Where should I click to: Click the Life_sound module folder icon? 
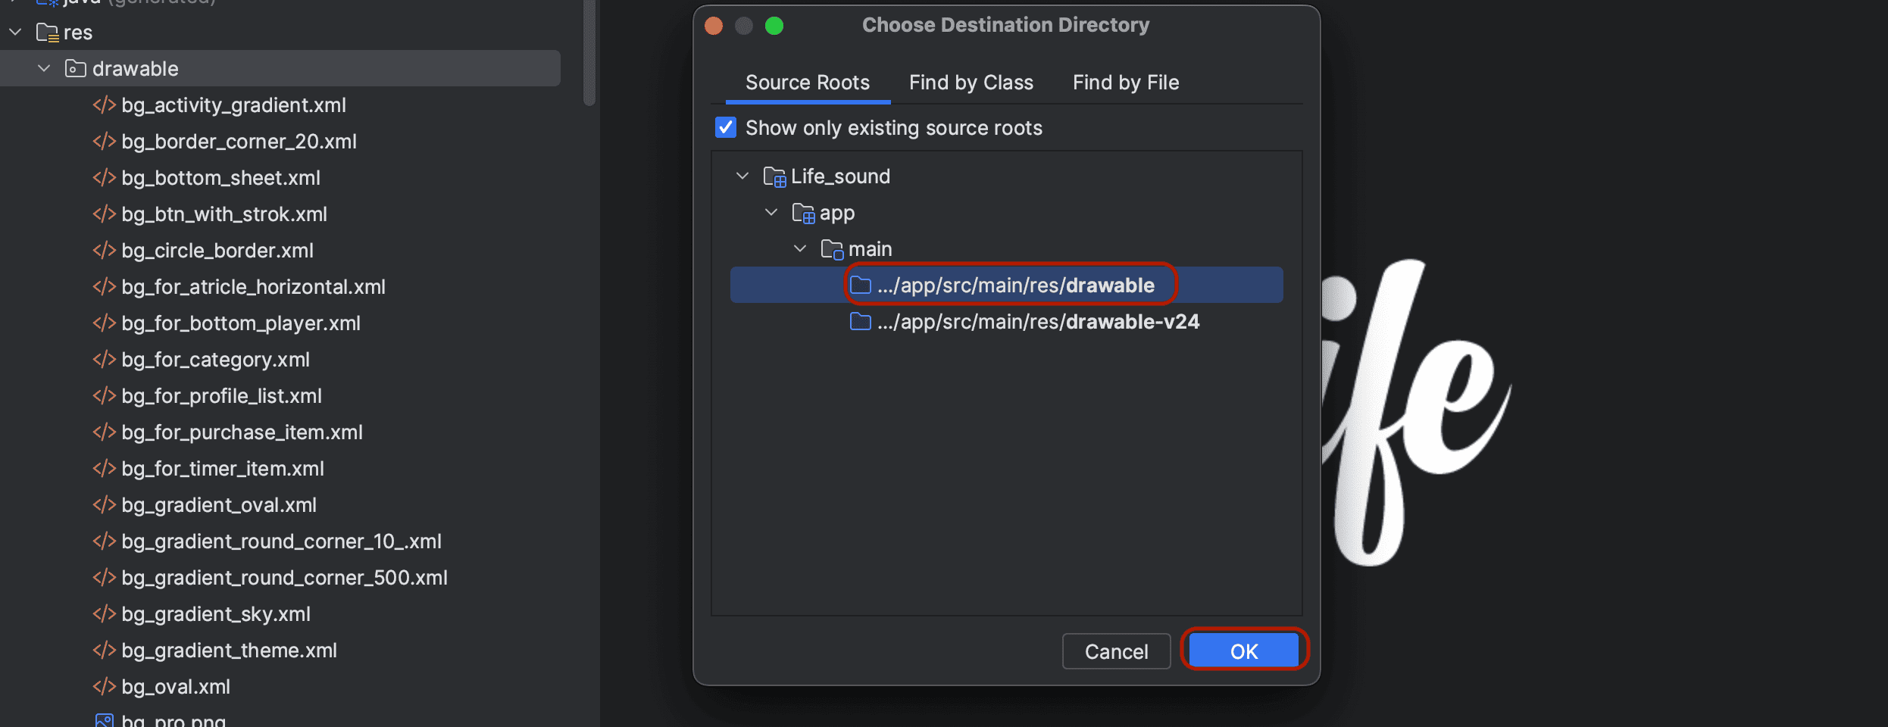(774, 176)
